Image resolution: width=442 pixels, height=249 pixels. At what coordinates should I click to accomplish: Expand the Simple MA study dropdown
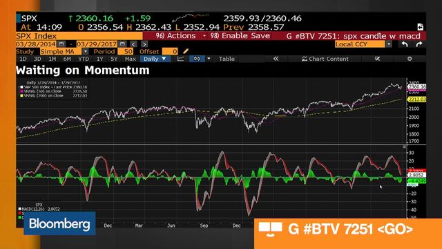coord(86,51)
